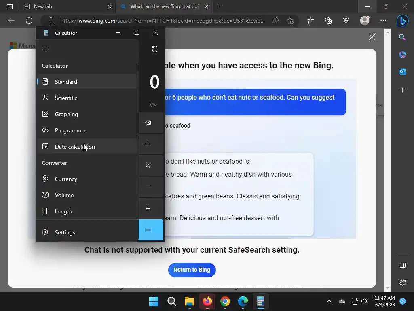Image resolution: width=414 pixels, height=311 pixels.
Task: Launch Firefox from the taskbar
Action: pos(207,301)
